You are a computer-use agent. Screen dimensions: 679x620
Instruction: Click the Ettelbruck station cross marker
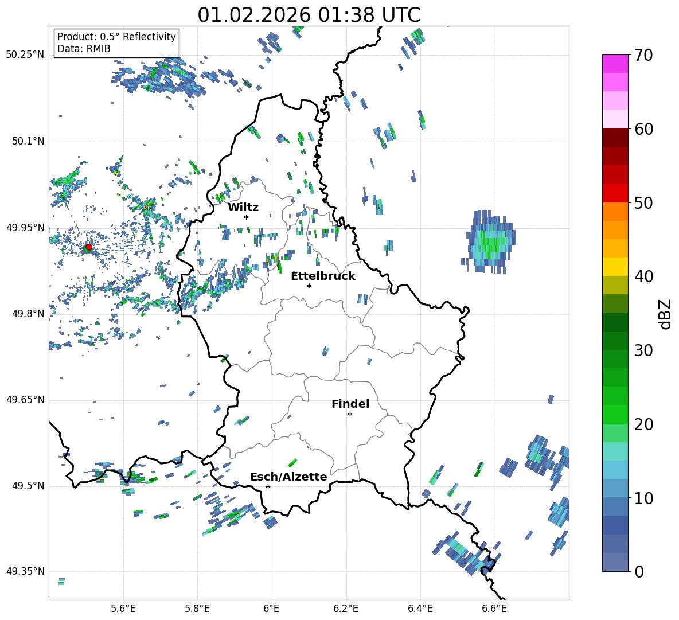point(309,286)
